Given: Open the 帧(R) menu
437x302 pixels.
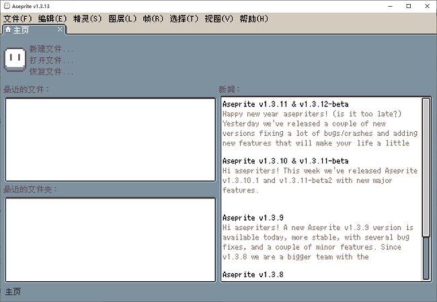Looking at the screenshot, I should 153,18.
